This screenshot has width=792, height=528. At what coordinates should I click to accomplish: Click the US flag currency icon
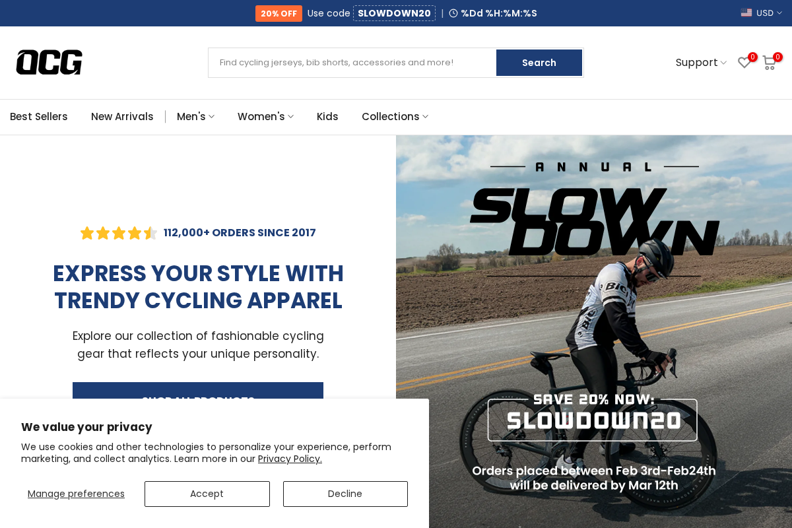746,13
